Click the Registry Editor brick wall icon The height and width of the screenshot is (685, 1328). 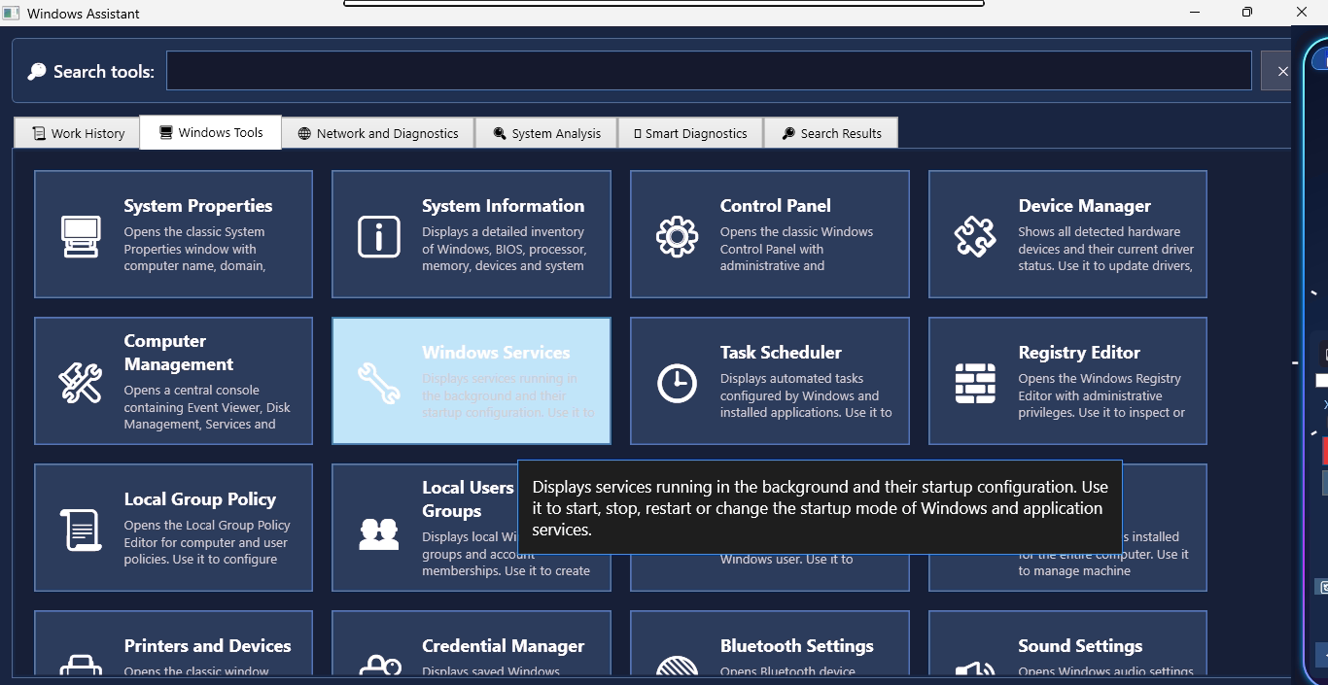pyautogui.click(x=975, y=383)
